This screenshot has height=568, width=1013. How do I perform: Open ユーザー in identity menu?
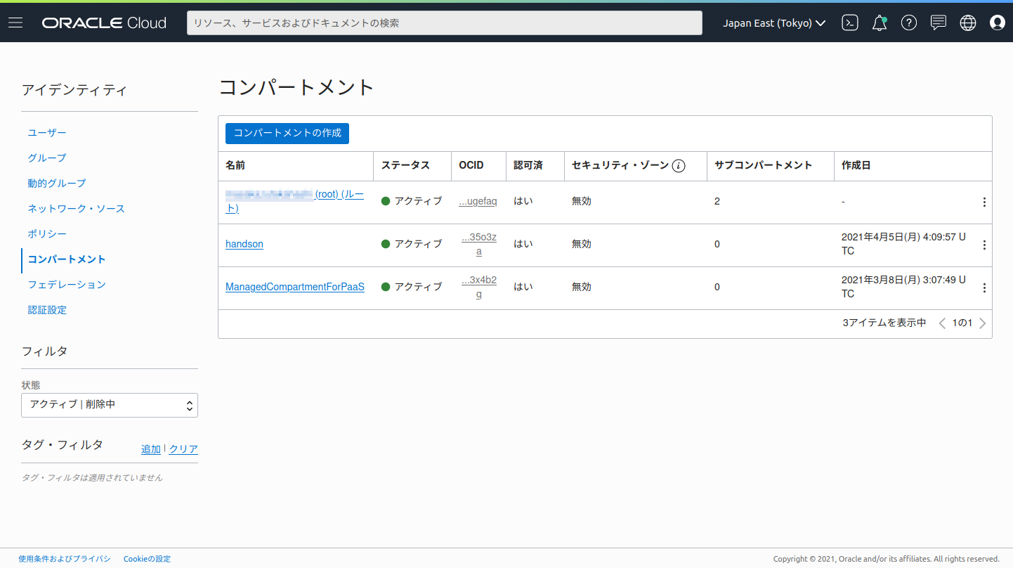[47, 132]
